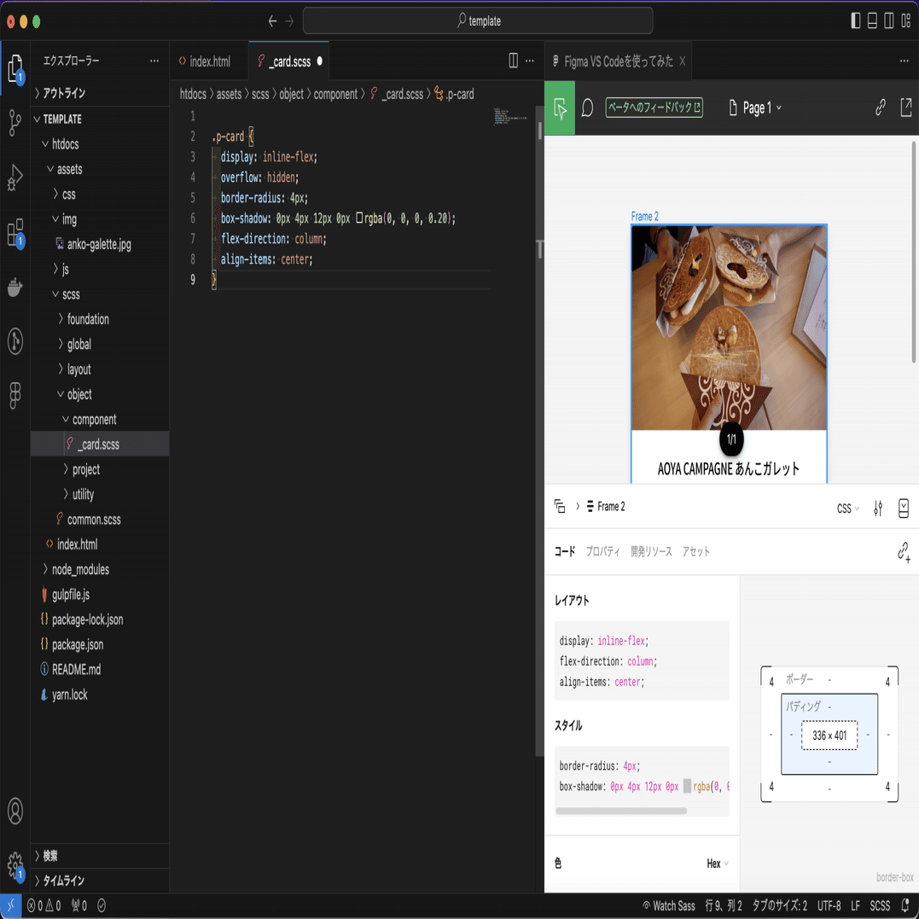919x919 pixels.
Task: Copy link icon in Figma toolbar
Action: coord(880,108)
